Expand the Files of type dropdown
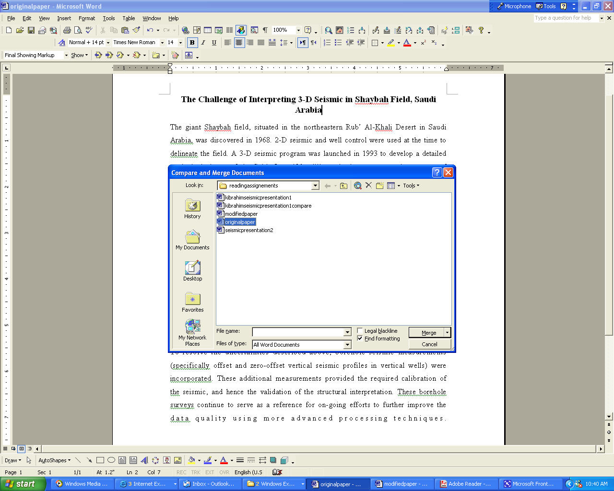This screenshot has height=491, width=614. [x=347, y=345]
